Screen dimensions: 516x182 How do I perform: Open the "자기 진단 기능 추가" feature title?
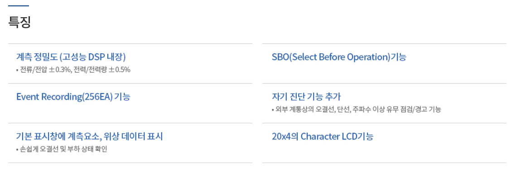click(x=306, y=97)
